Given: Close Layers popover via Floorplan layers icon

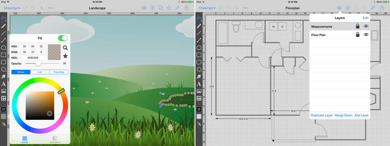Looking at the screenshot, I should click(x=339, y=8).
